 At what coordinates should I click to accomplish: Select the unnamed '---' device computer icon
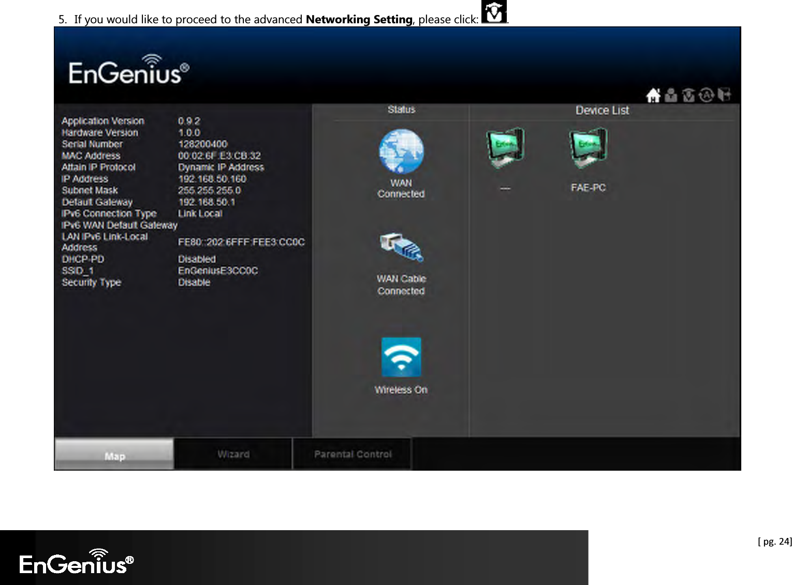505,148
